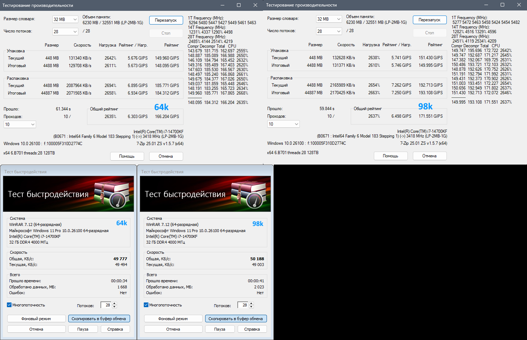Click Скопировать в буфер обмена in right WinRAR window
The width and height of the screenshot is (527, 340).
236,319
